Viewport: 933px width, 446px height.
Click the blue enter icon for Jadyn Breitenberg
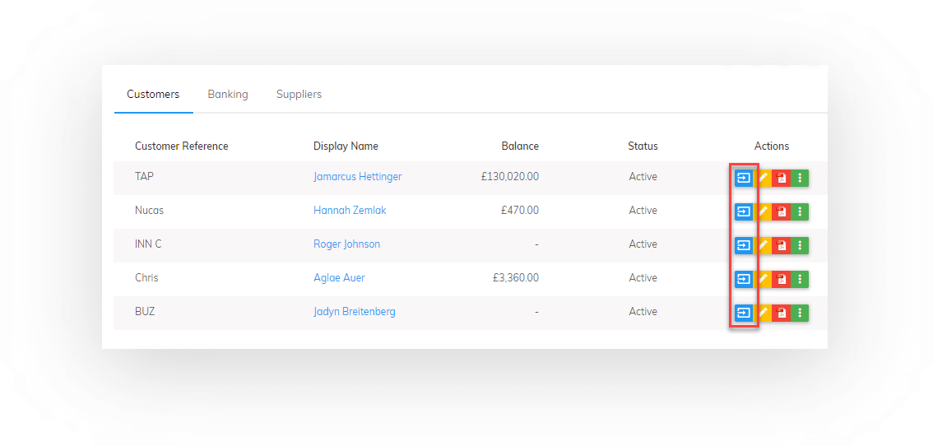(x=744, y=313)
